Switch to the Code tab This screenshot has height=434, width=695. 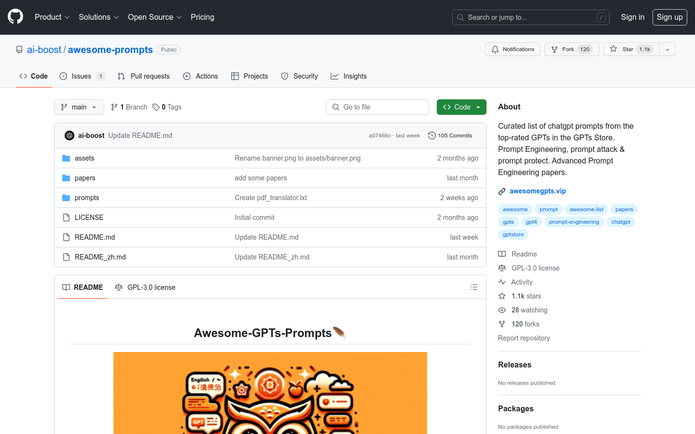(x=33, y=76)
